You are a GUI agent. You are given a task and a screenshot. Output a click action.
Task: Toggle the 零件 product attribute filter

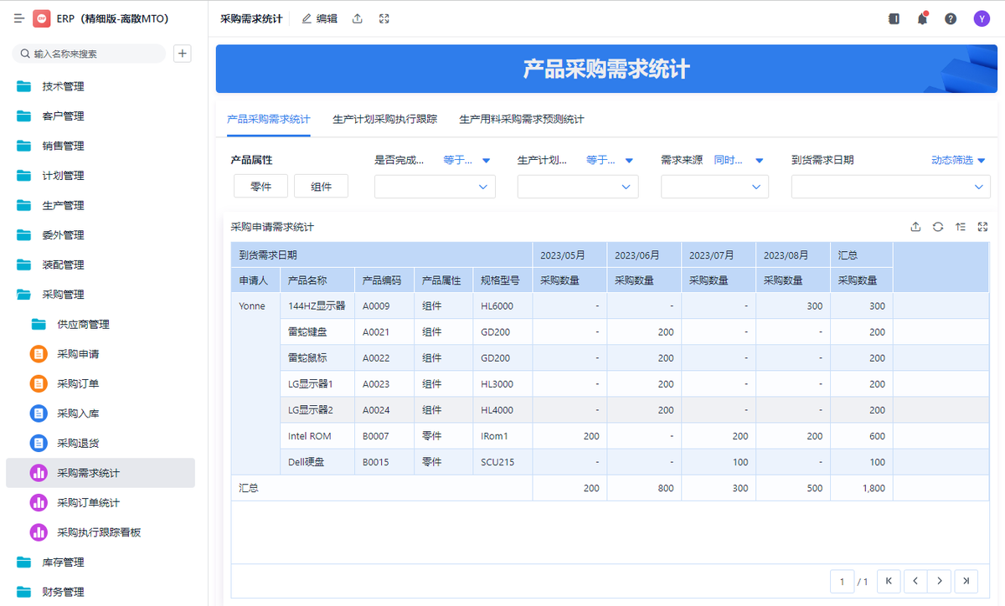coord(260,187)
